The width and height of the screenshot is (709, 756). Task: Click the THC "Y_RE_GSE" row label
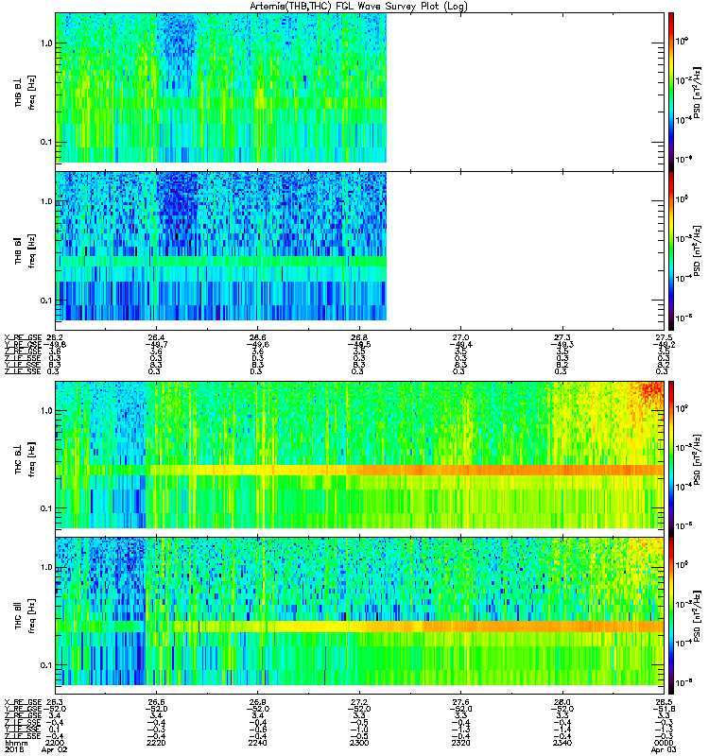coord(23,709)
